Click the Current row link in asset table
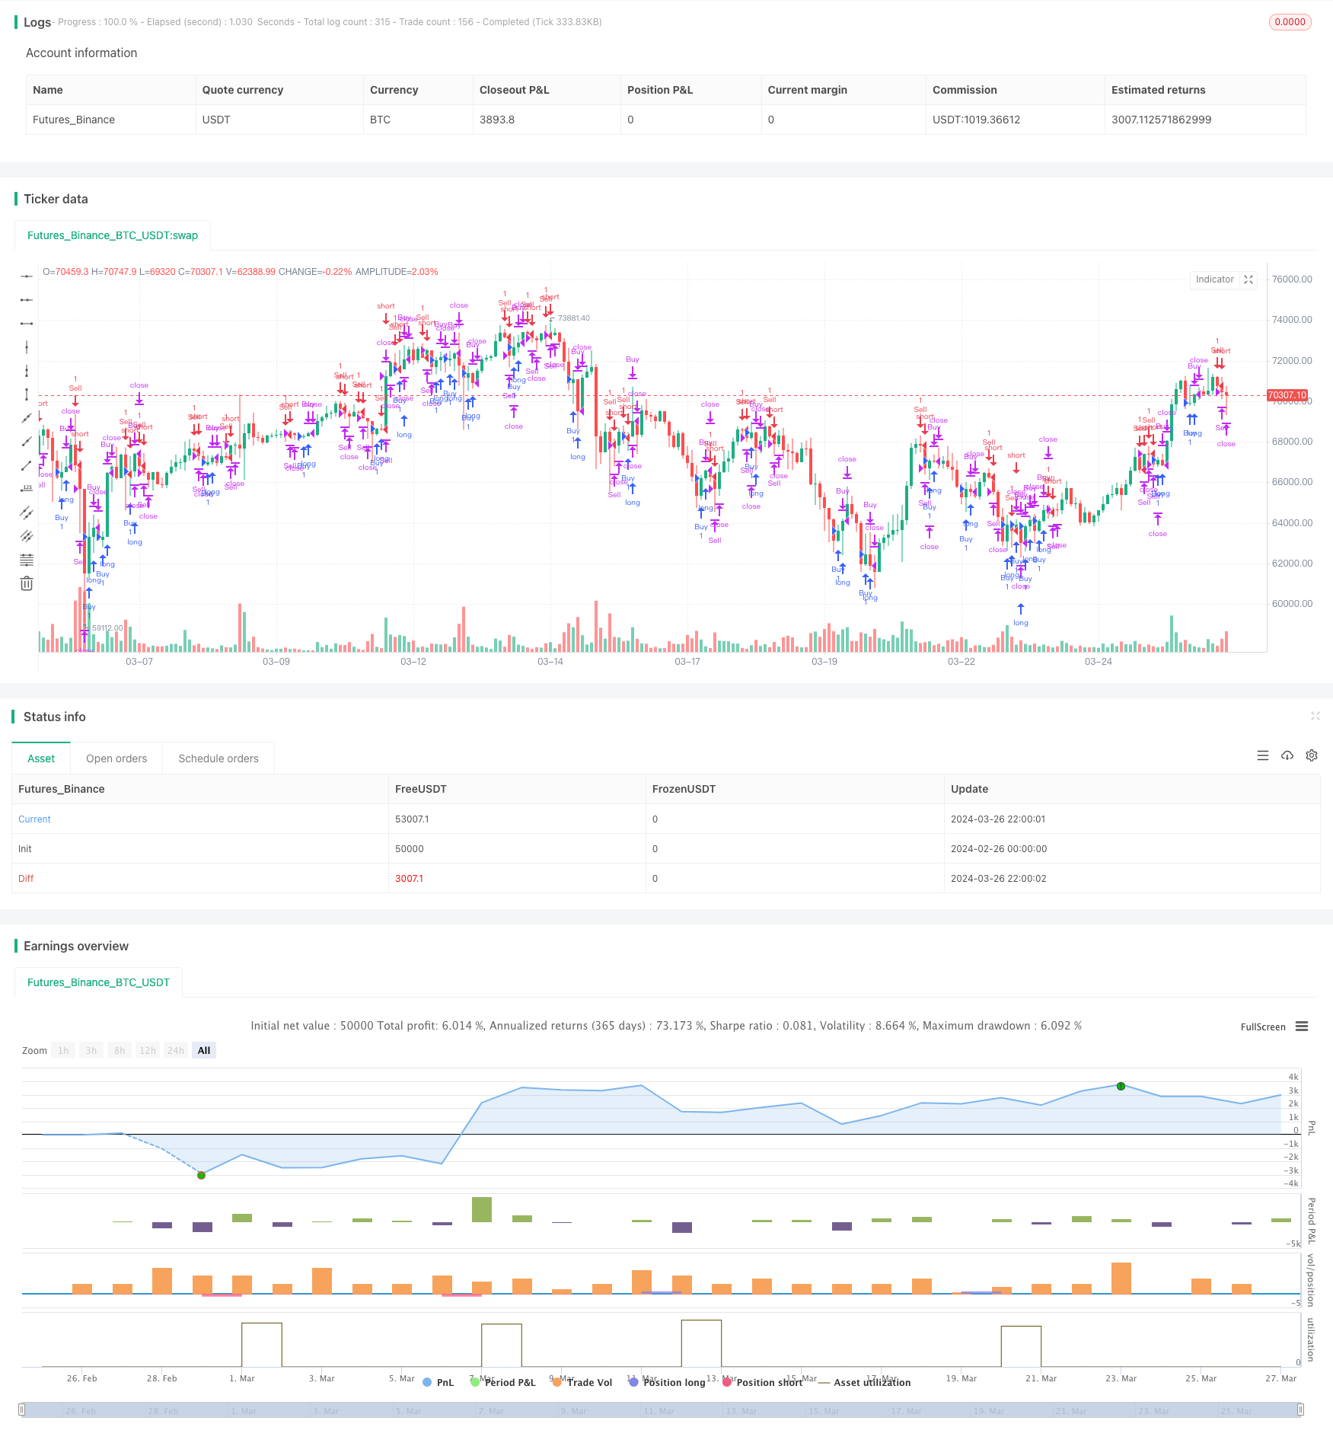 tap(34, 819)
